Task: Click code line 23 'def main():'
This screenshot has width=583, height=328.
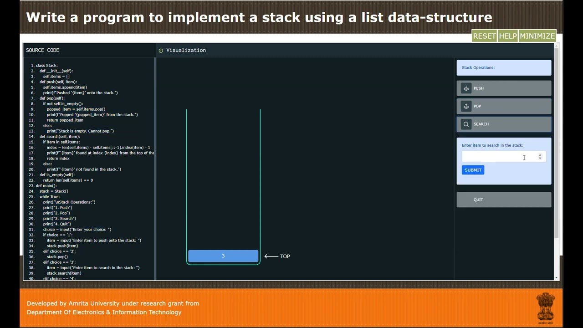Action: coord(46,186)
